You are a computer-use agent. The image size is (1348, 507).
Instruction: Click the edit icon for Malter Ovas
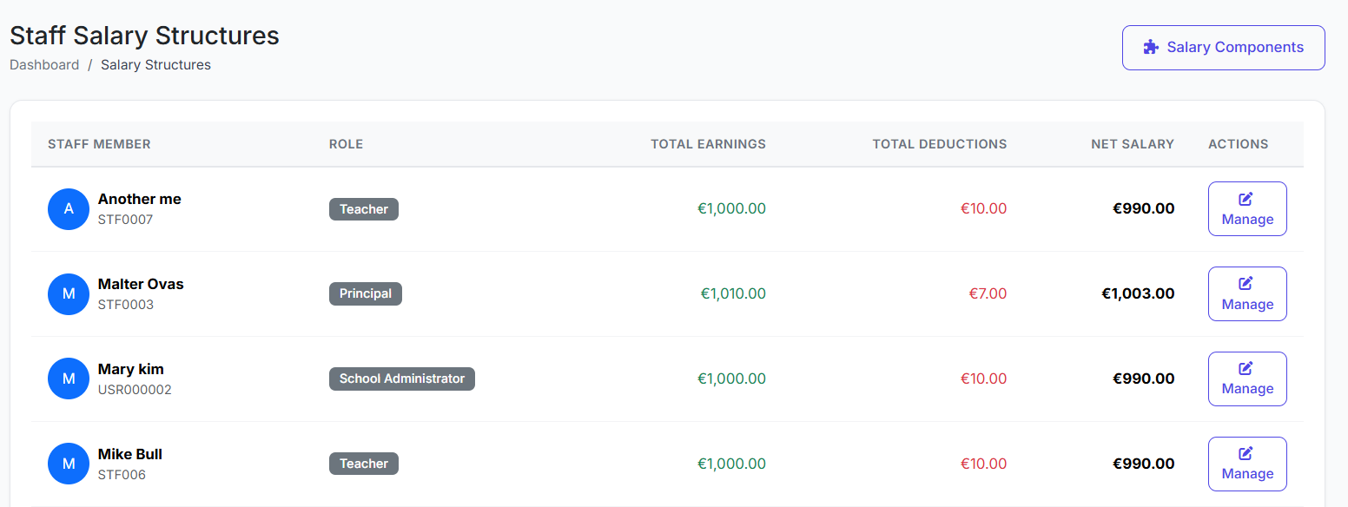(1246, 284)
